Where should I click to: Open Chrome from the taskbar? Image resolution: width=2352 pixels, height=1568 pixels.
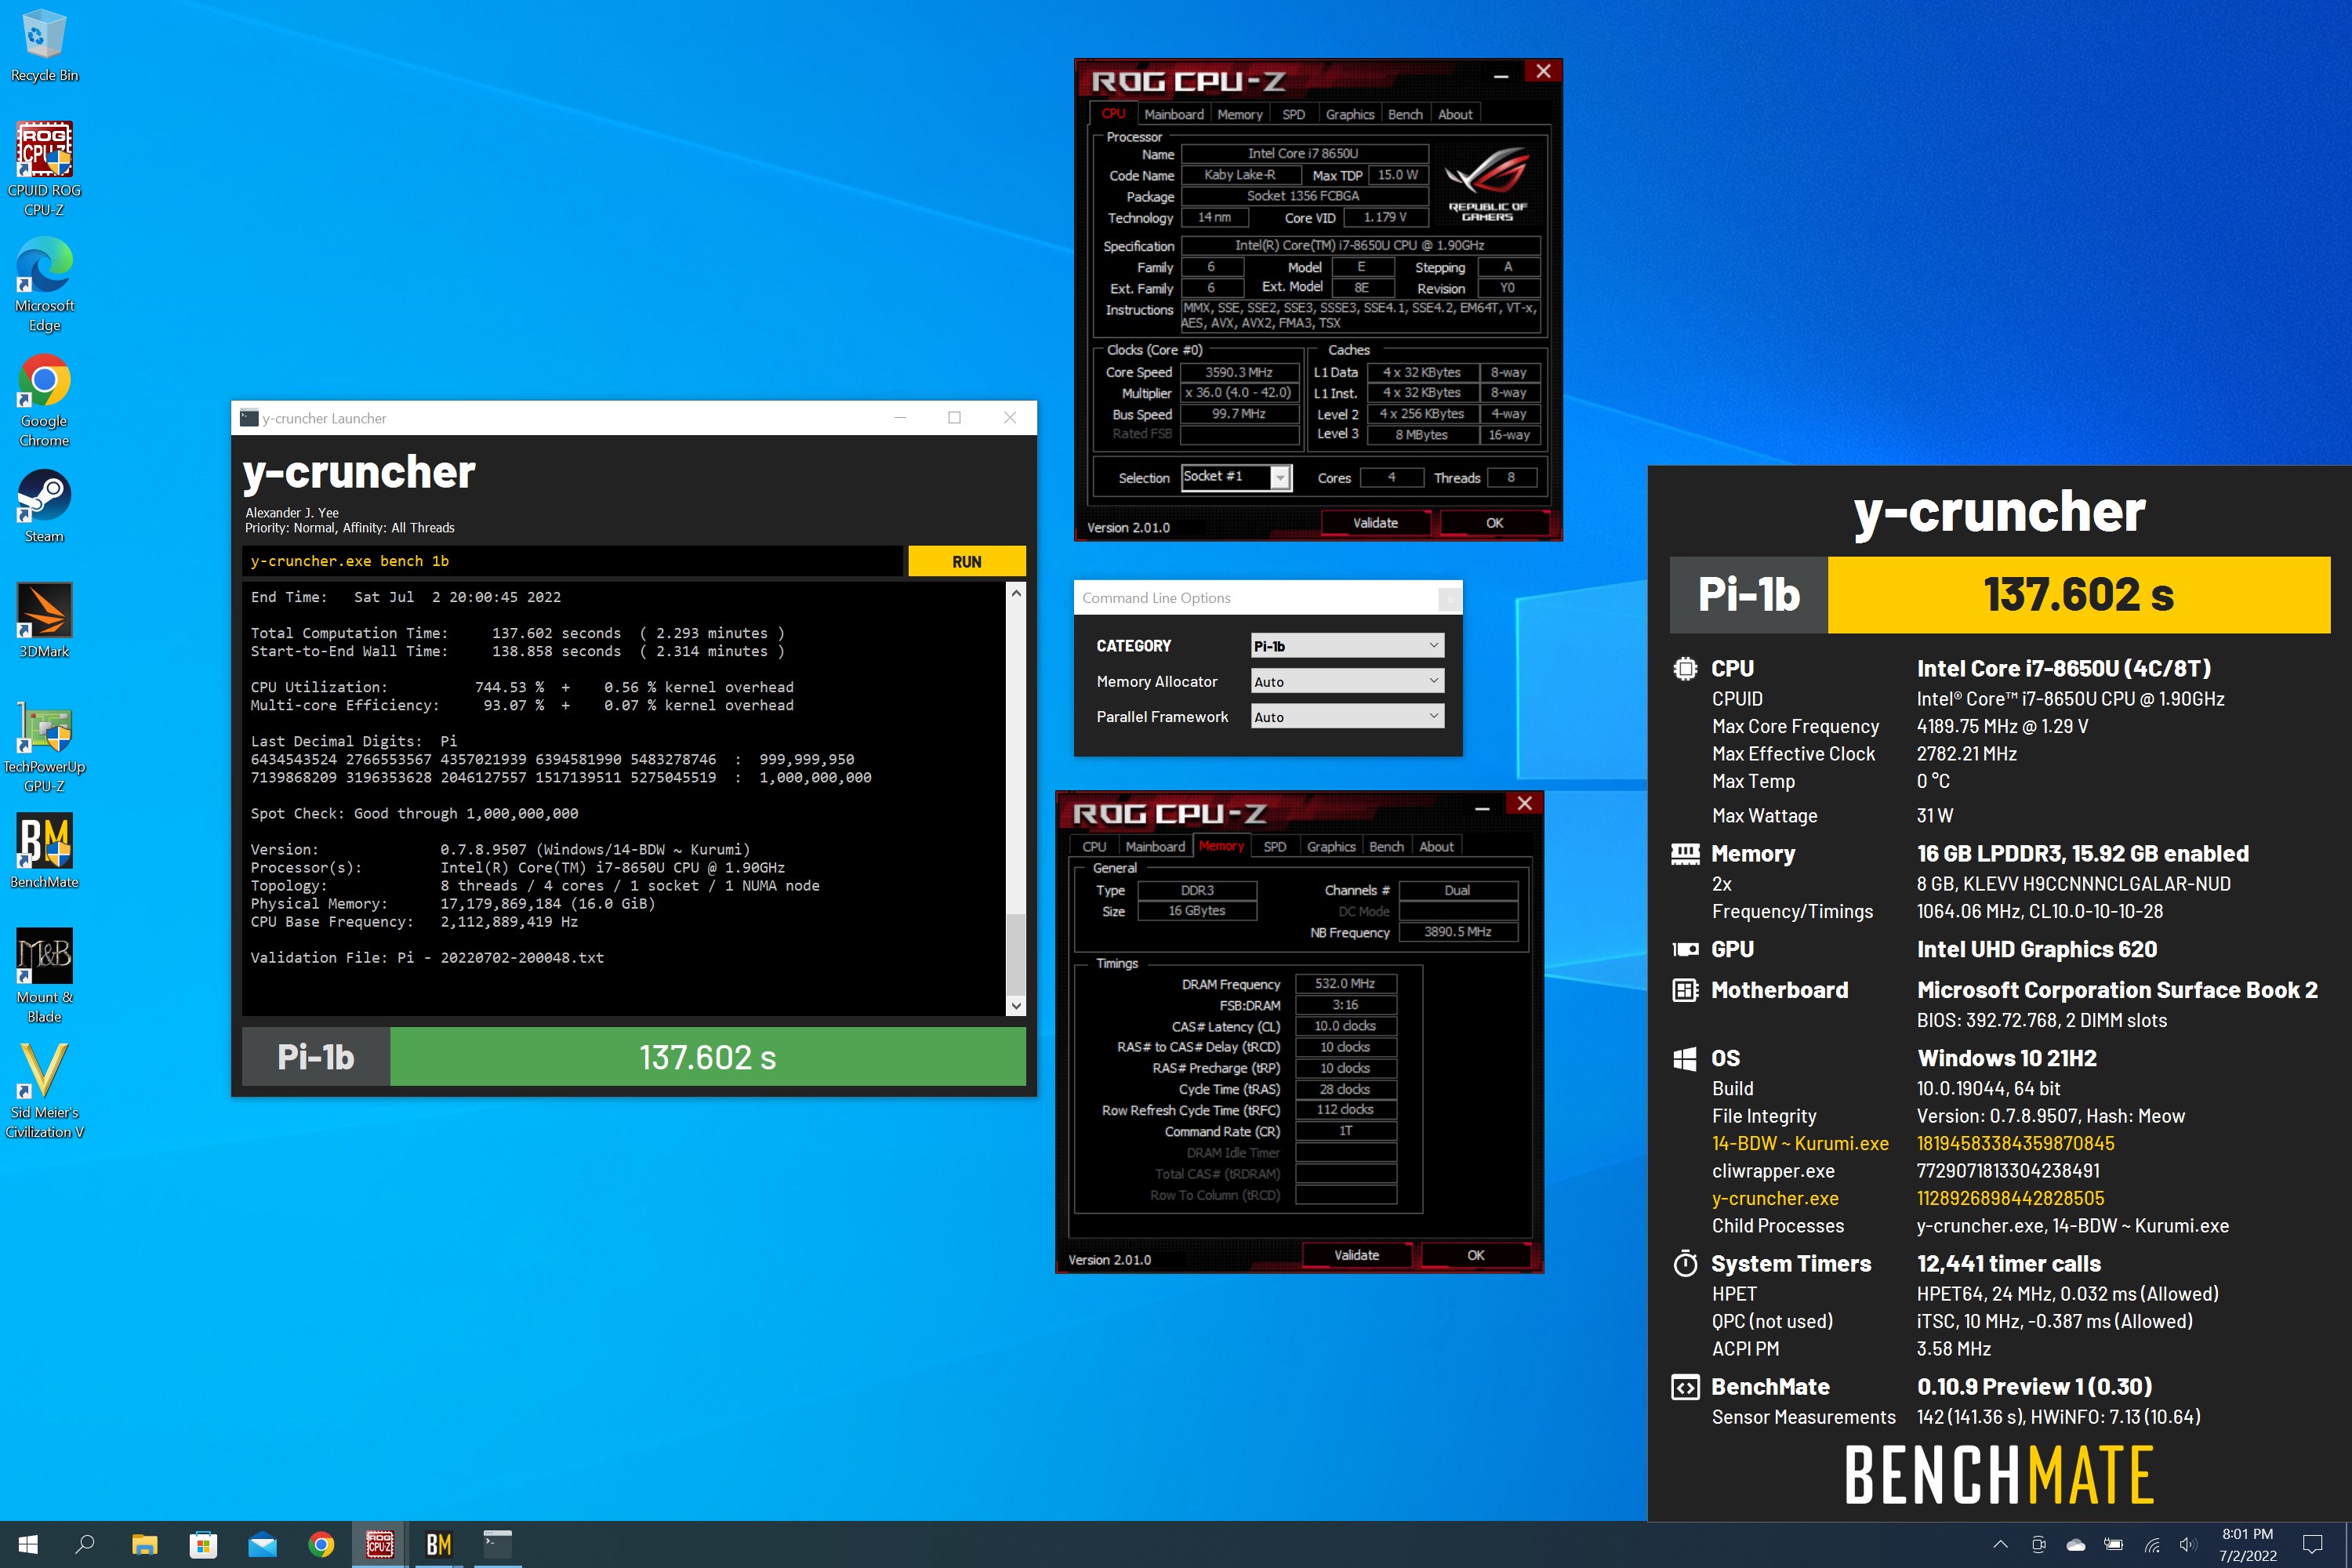(x=321, y=1544)
